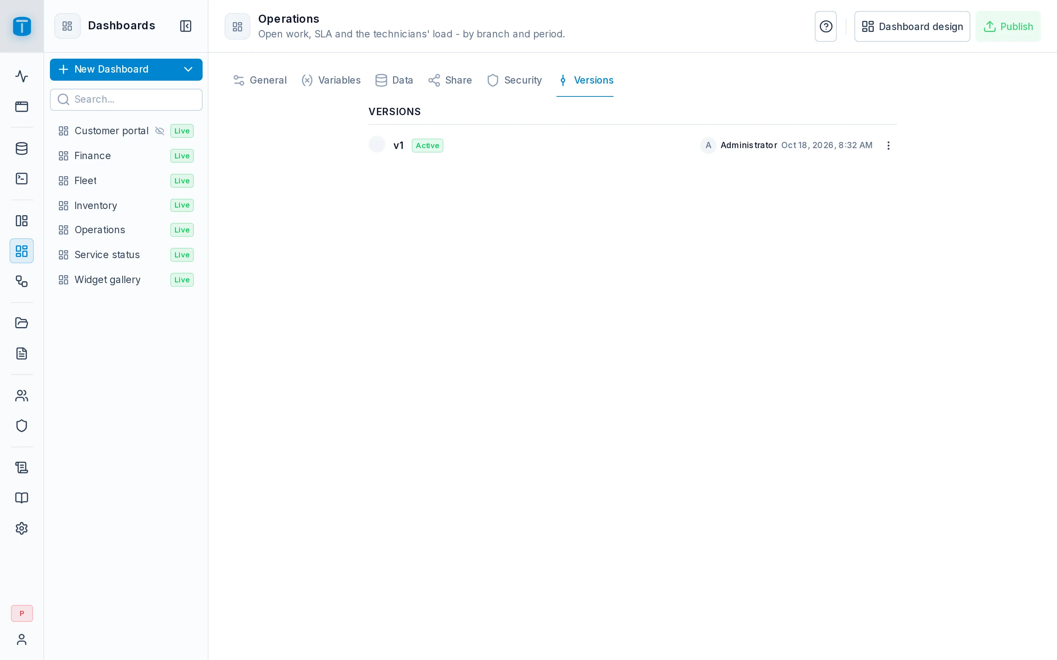Viewport: 1057px width, 660px height.
Task: Open the document file icon in left rail
Action: 21,353
